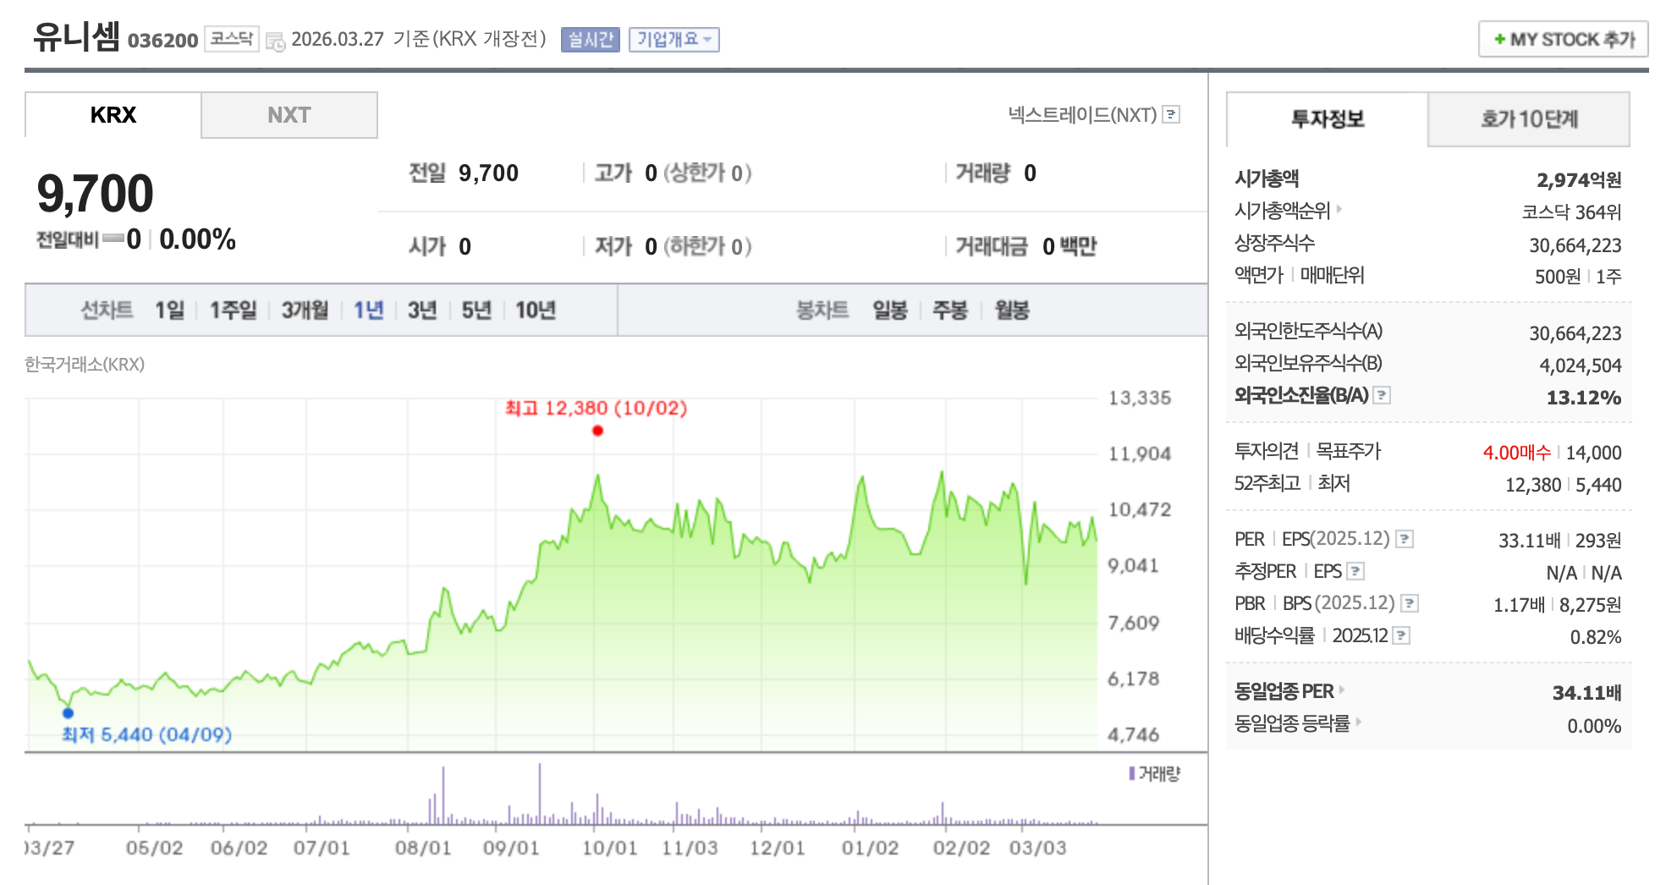Click help icon beside PBR BPS(2025.12)
This screenshot has height=885, width=1677.
pos(1409,603)
